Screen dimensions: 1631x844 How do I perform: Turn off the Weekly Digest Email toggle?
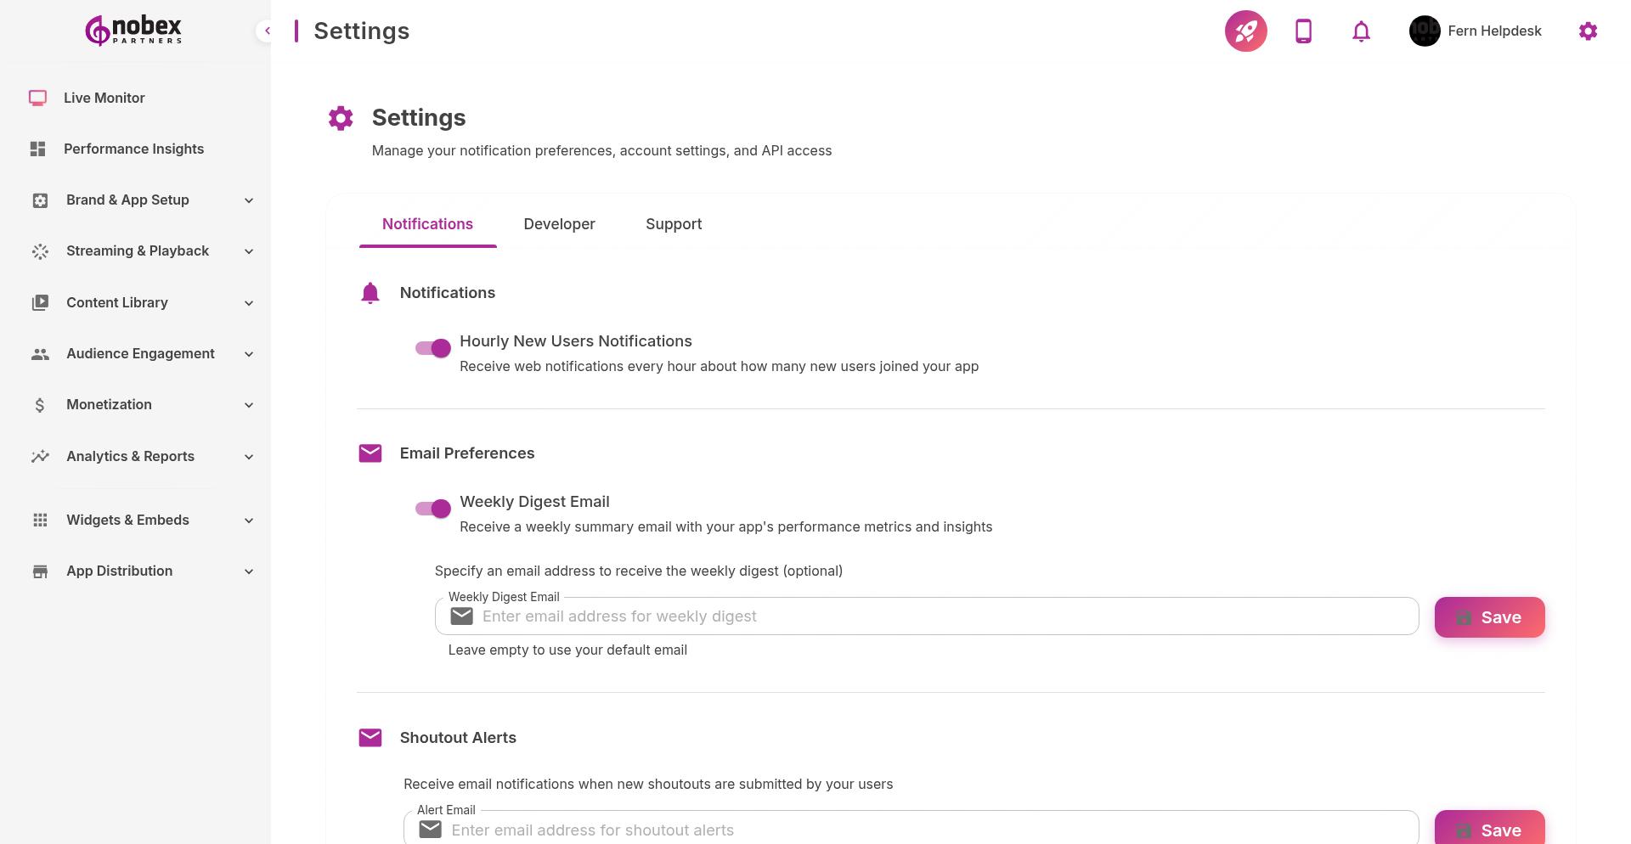click(432, 509)
